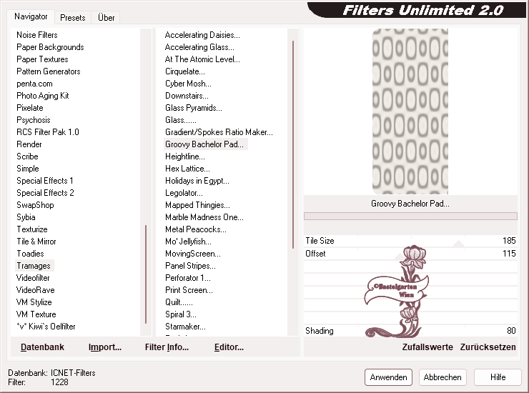Image resolution: width=529 pixels, height=393 pixels.
Task: Select Texturize category
Action: (x=32, y=229)
